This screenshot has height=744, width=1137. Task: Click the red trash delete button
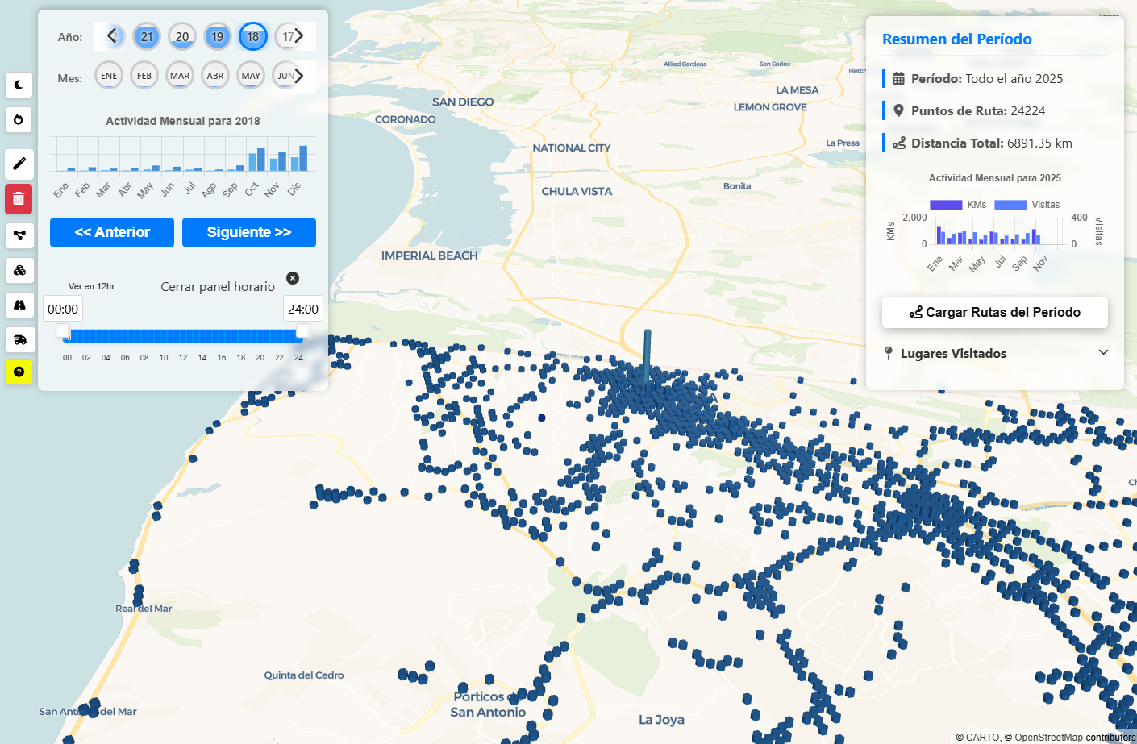click(19, 198)
